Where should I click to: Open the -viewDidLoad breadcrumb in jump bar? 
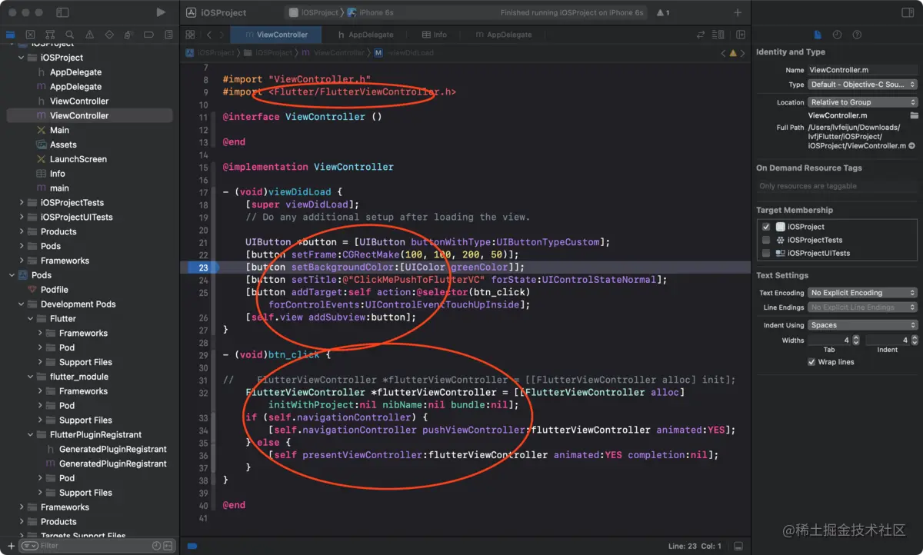pyautogui.click(x=404, y=53)
